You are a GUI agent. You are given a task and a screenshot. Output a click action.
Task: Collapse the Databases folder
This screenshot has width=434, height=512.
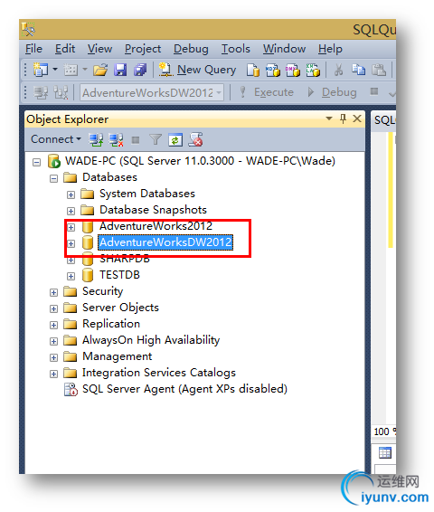(x=53, y=178)
